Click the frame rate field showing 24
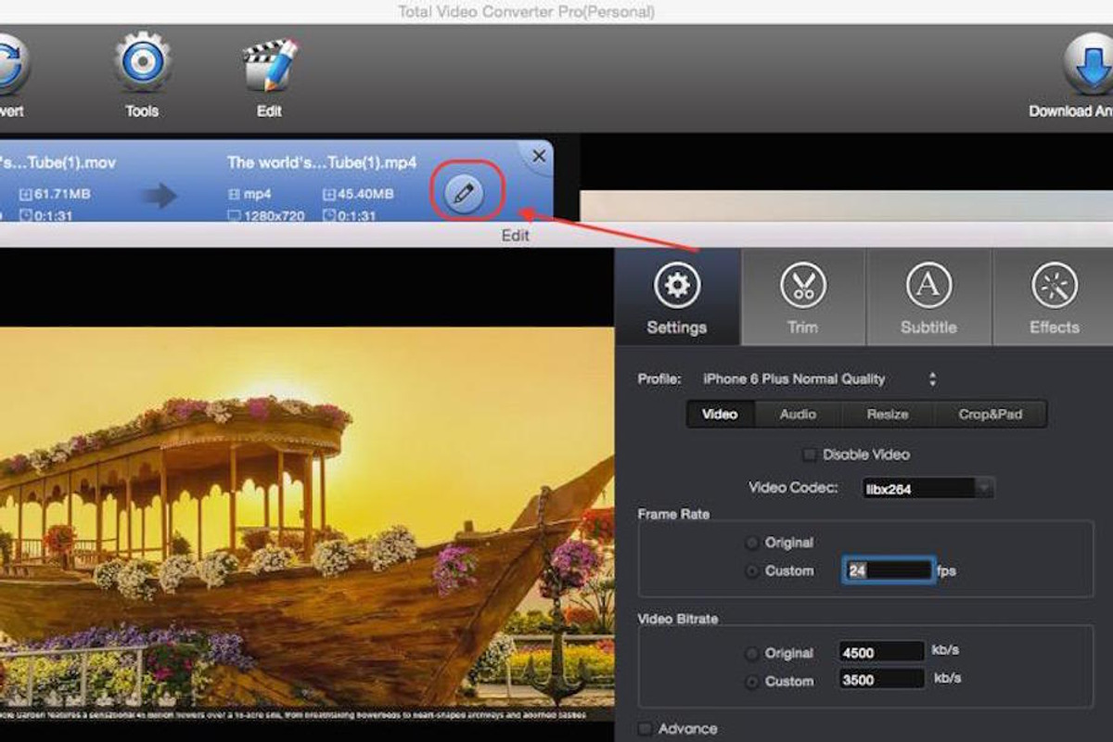1113x742 pixels. 889,570
